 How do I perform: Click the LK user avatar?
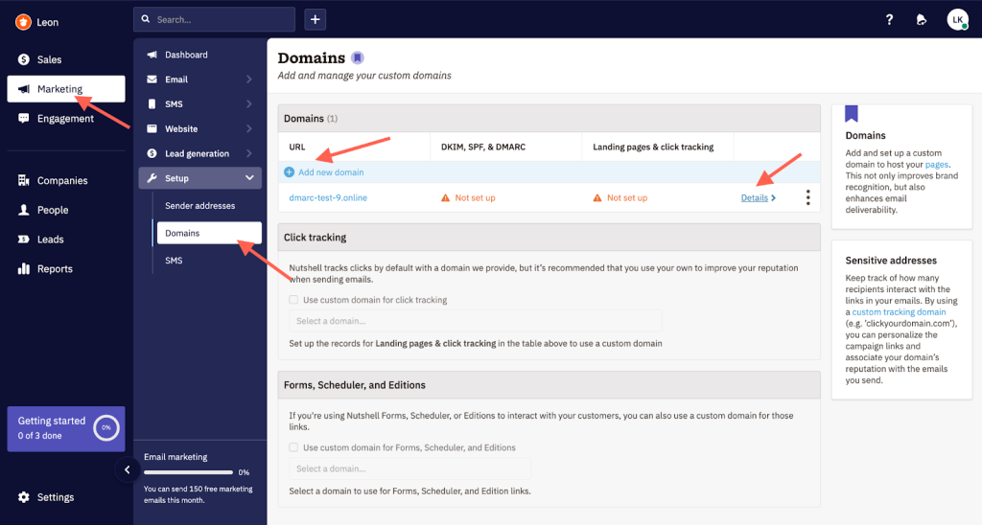957,19
